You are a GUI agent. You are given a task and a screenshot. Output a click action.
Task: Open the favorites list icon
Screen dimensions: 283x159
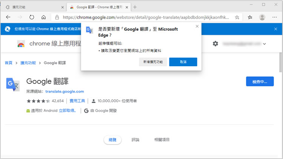tap(250, 17)
